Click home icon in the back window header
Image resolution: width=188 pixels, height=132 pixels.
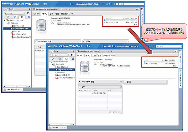45,4
